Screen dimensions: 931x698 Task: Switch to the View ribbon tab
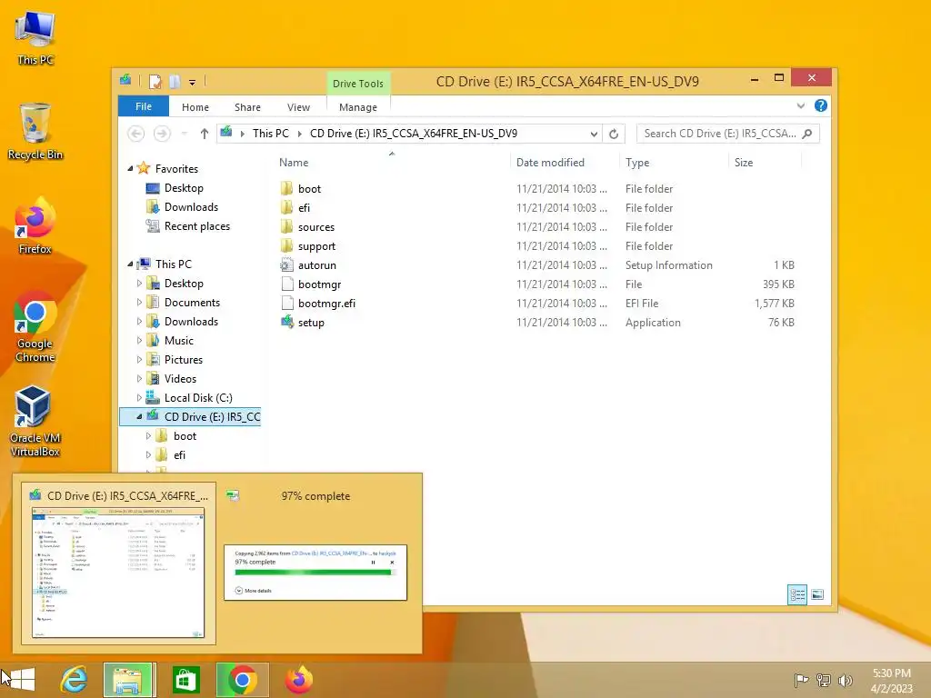(298, 107)
